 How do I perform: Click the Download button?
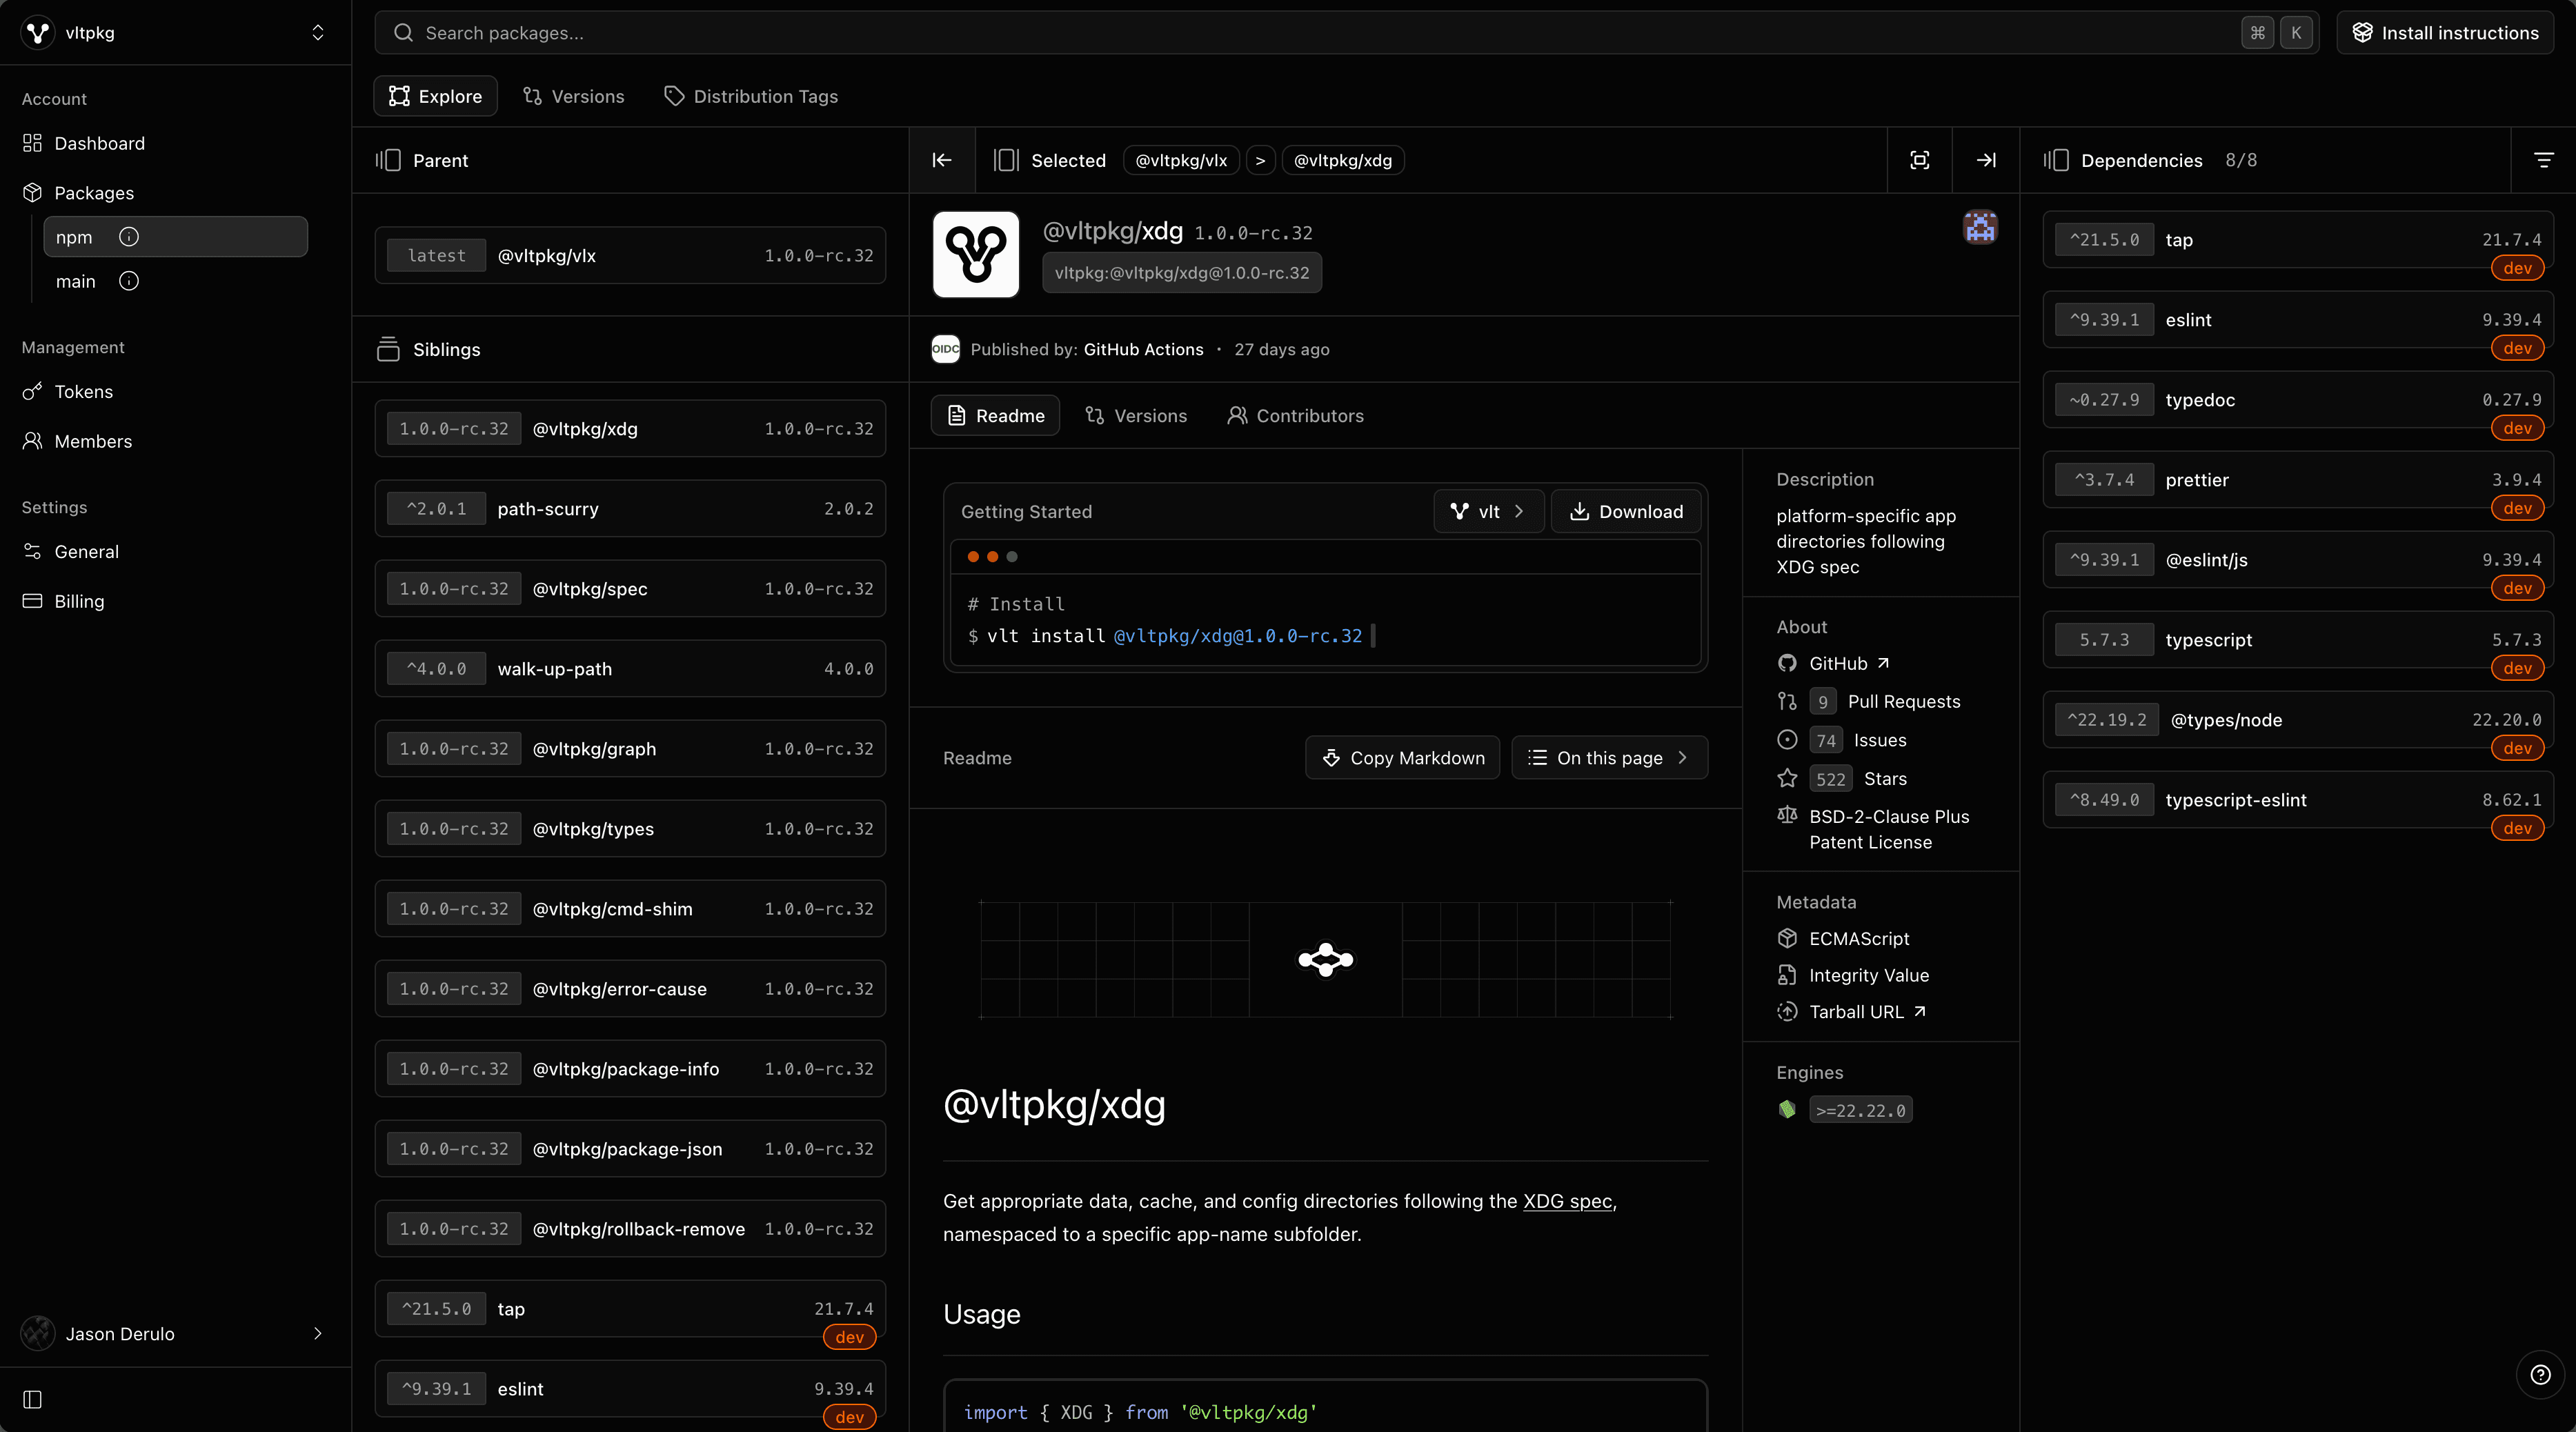click(x=1626, y=512)
